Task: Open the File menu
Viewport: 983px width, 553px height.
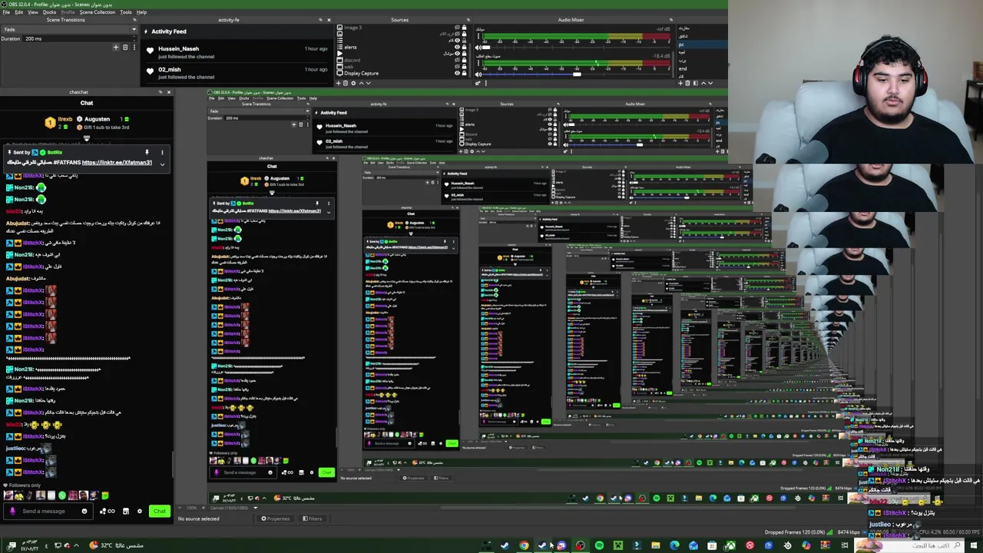Action: click(6, 12)
